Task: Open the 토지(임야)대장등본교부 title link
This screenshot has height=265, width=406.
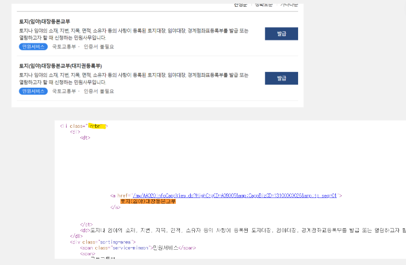Action: click(x=45, y=22)
